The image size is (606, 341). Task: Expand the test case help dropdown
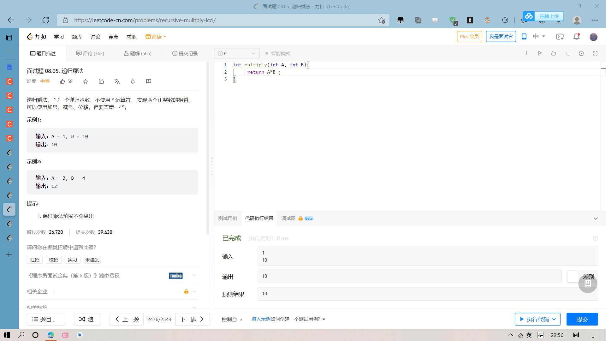[324, 319]
